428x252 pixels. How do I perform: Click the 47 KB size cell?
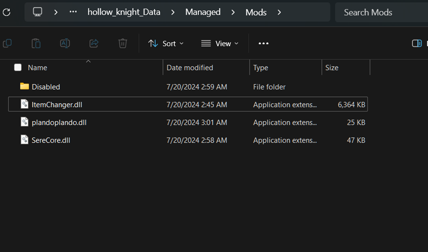(x=356, y=140)
